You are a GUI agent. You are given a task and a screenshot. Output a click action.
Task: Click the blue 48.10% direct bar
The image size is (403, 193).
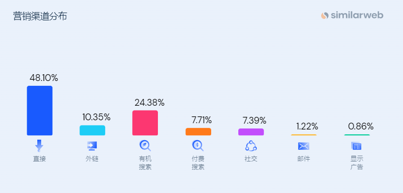[40, 111]
